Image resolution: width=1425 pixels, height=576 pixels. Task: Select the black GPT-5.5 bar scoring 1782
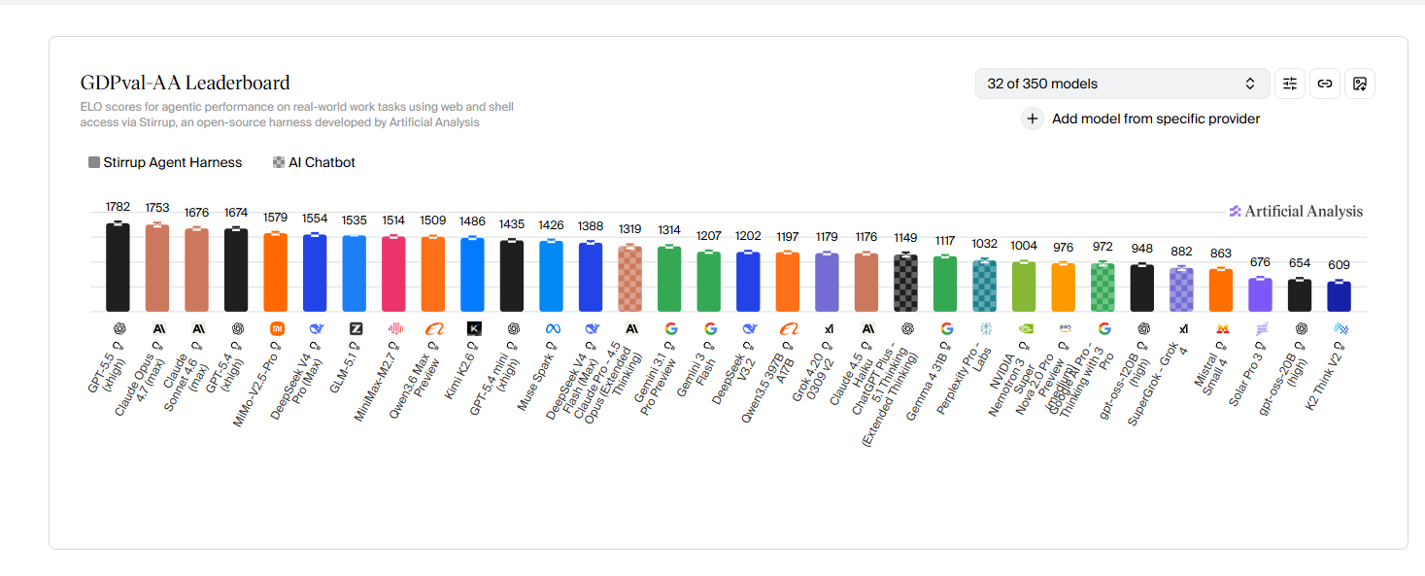(x=119, y=267)
